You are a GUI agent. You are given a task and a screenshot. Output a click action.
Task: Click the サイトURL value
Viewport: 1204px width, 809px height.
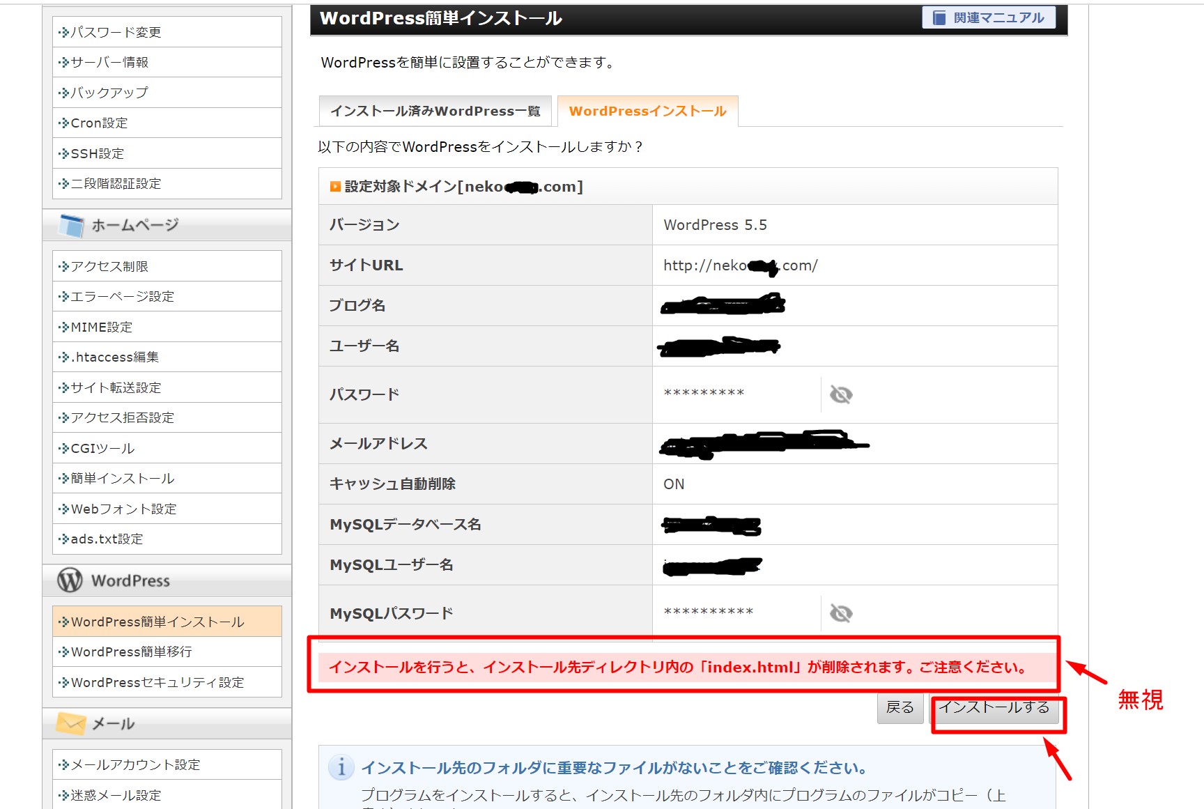pos(741,265)
